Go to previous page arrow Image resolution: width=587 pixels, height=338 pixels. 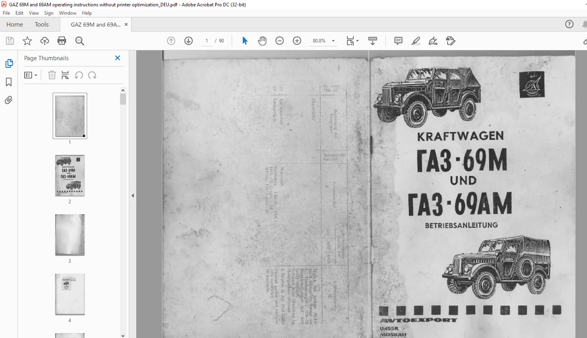pos(171,41)
